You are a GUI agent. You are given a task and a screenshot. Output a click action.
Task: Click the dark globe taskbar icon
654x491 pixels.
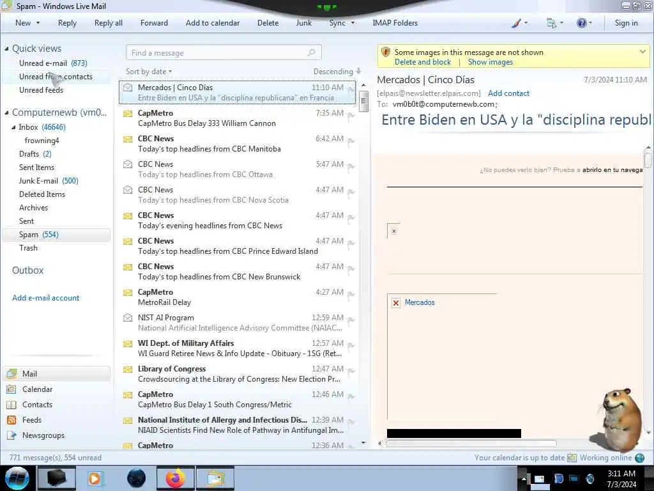(136, 478)
